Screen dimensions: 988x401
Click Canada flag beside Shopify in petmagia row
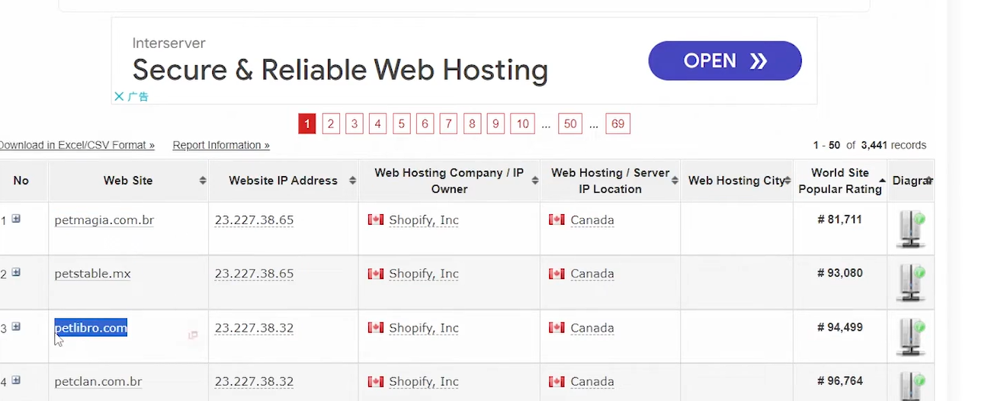pos(376,220)
